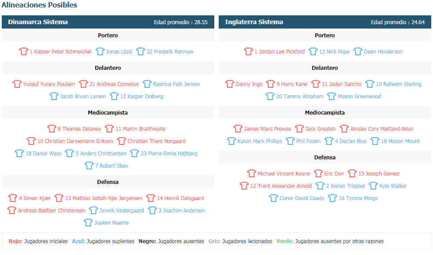Click the blue shirt icon next to Jonas Lössl

point(100,51)
